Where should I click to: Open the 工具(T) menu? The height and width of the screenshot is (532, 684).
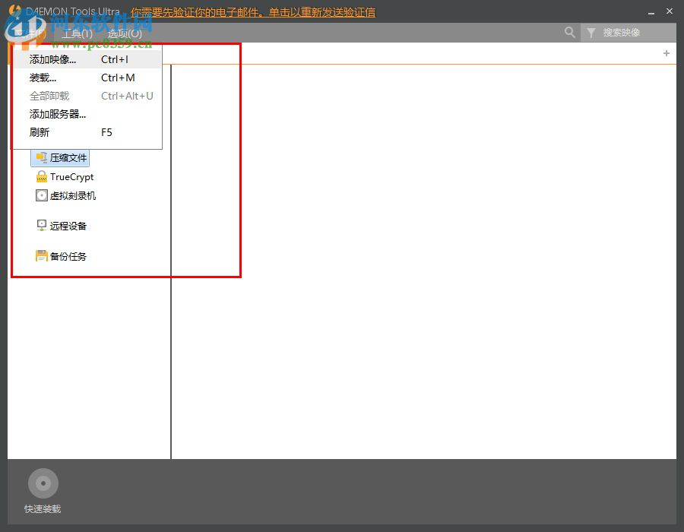77,33
